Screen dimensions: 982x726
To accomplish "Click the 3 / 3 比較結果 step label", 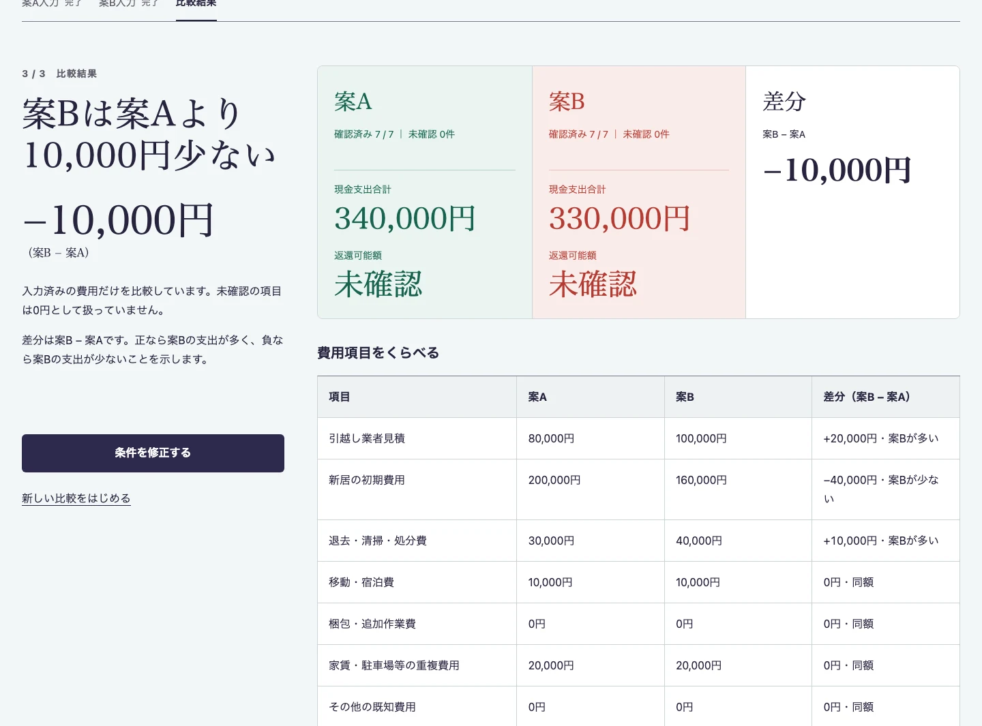I will (x=59, y=74).
